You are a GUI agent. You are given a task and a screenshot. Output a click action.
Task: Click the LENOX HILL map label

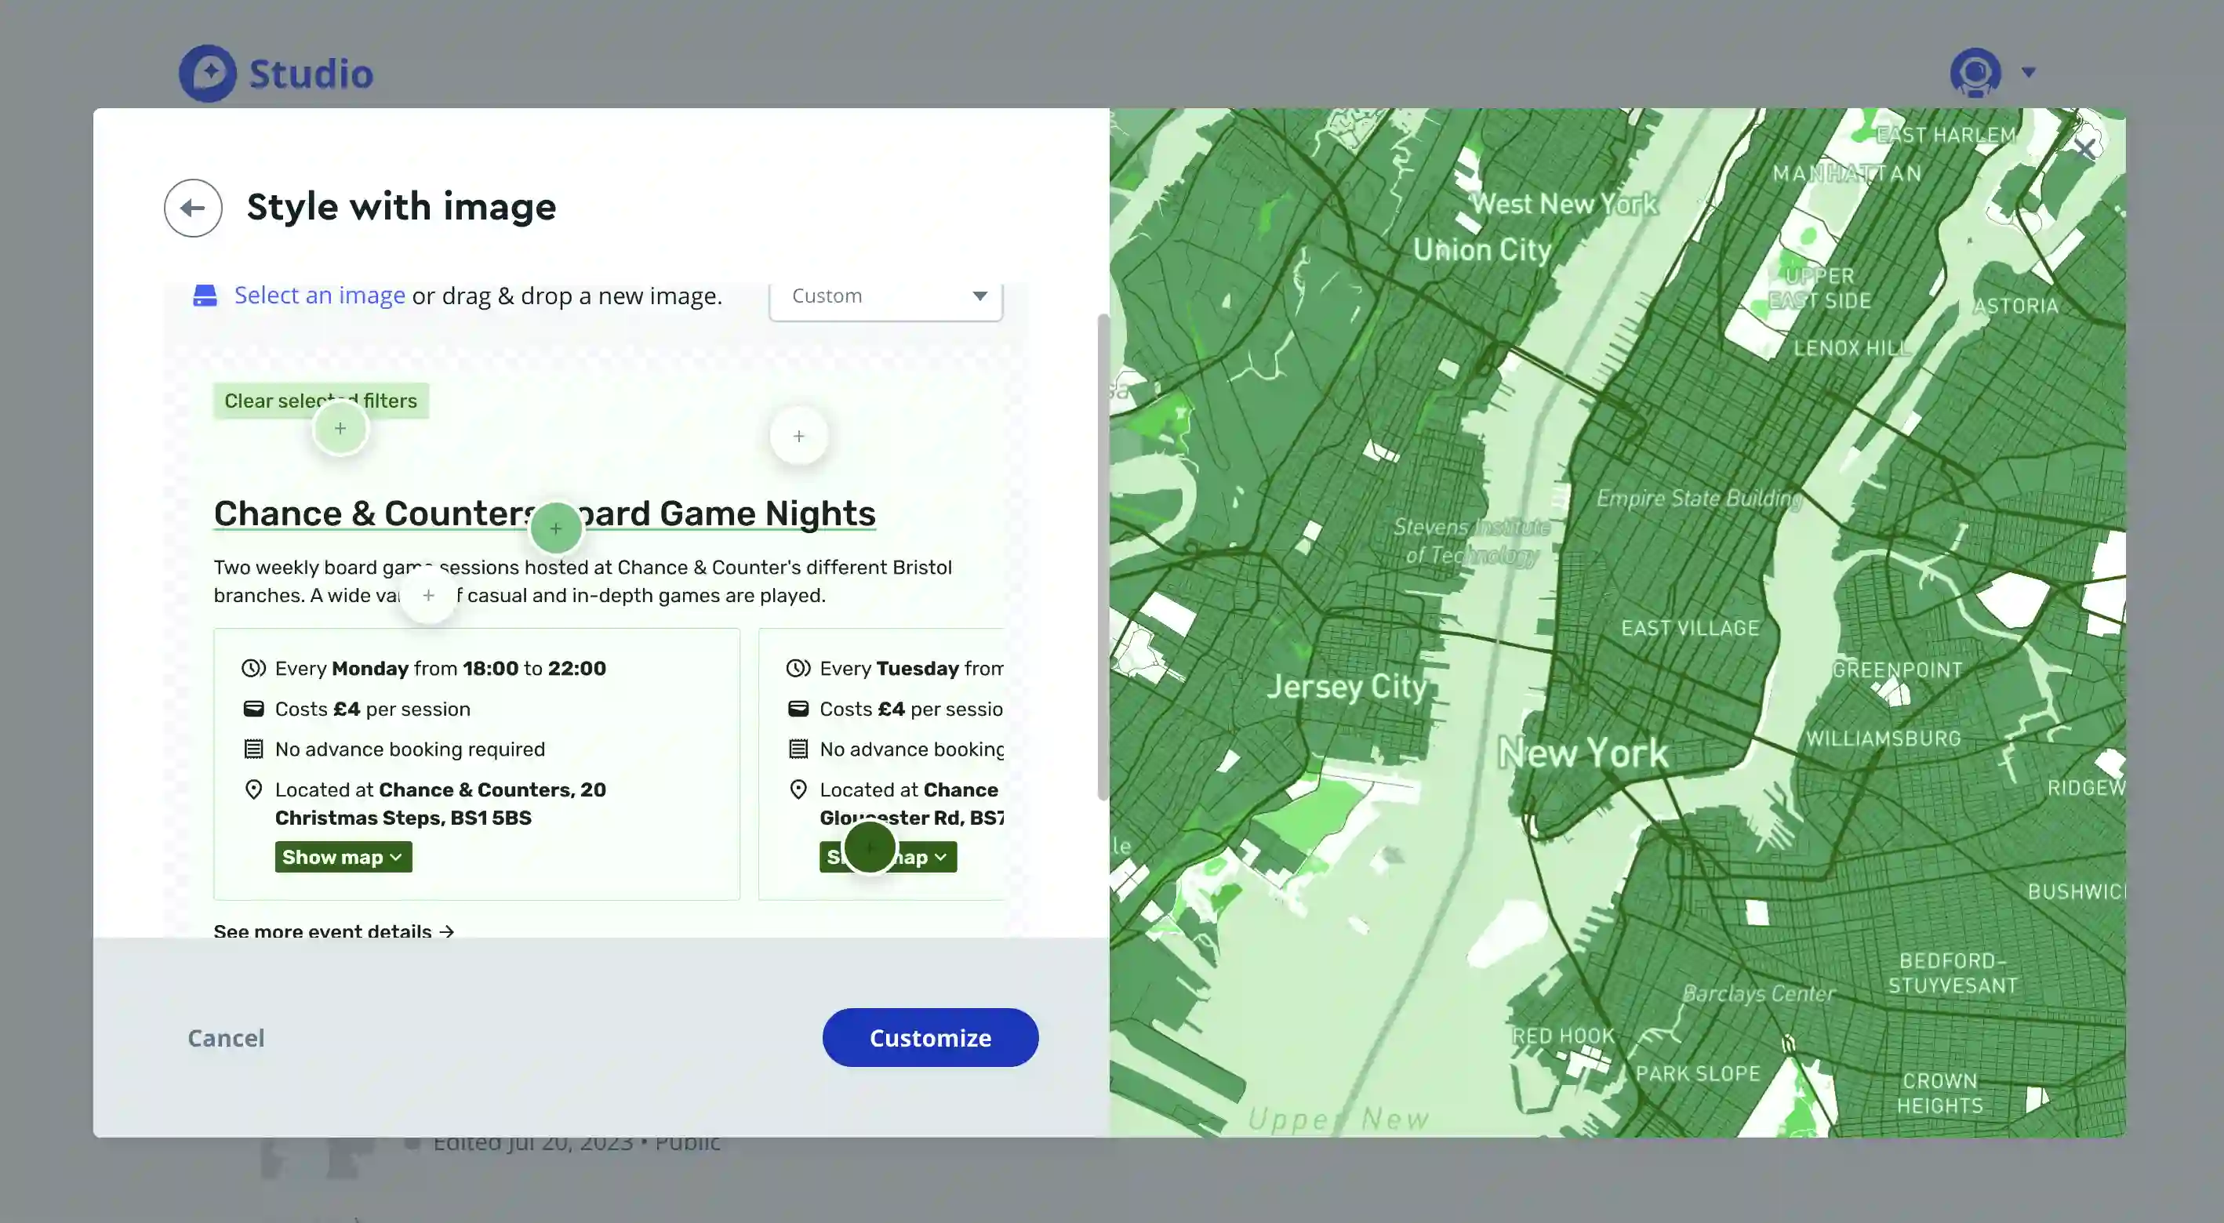(1852, 348)
